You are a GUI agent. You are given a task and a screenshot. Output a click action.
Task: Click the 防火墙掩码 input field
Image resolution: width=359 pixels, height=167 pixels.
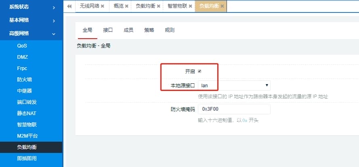[x=234, y=109]
